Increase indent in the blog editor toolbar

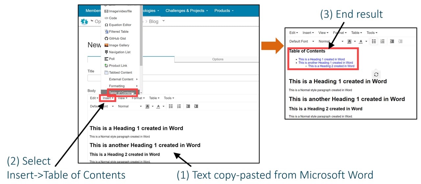pos(196,106)
